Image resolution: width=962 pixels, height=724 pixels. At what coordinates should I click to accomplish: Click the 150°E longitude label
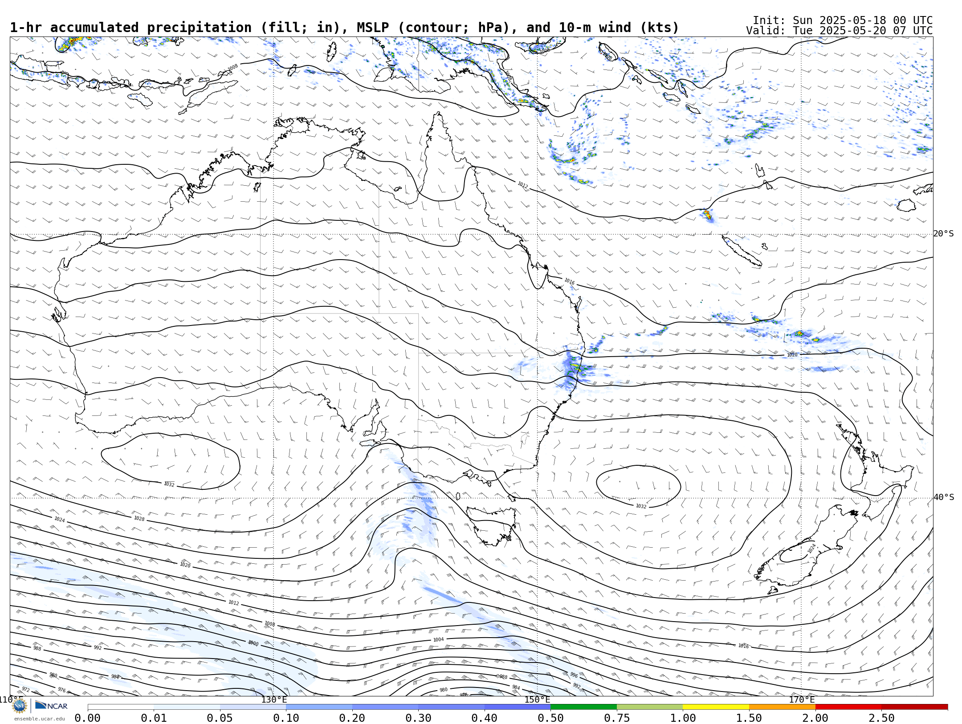(x=537, y=700)
